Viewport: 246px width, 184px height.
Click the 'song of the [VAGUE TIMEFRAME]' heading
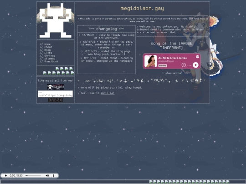pos(171,45)
